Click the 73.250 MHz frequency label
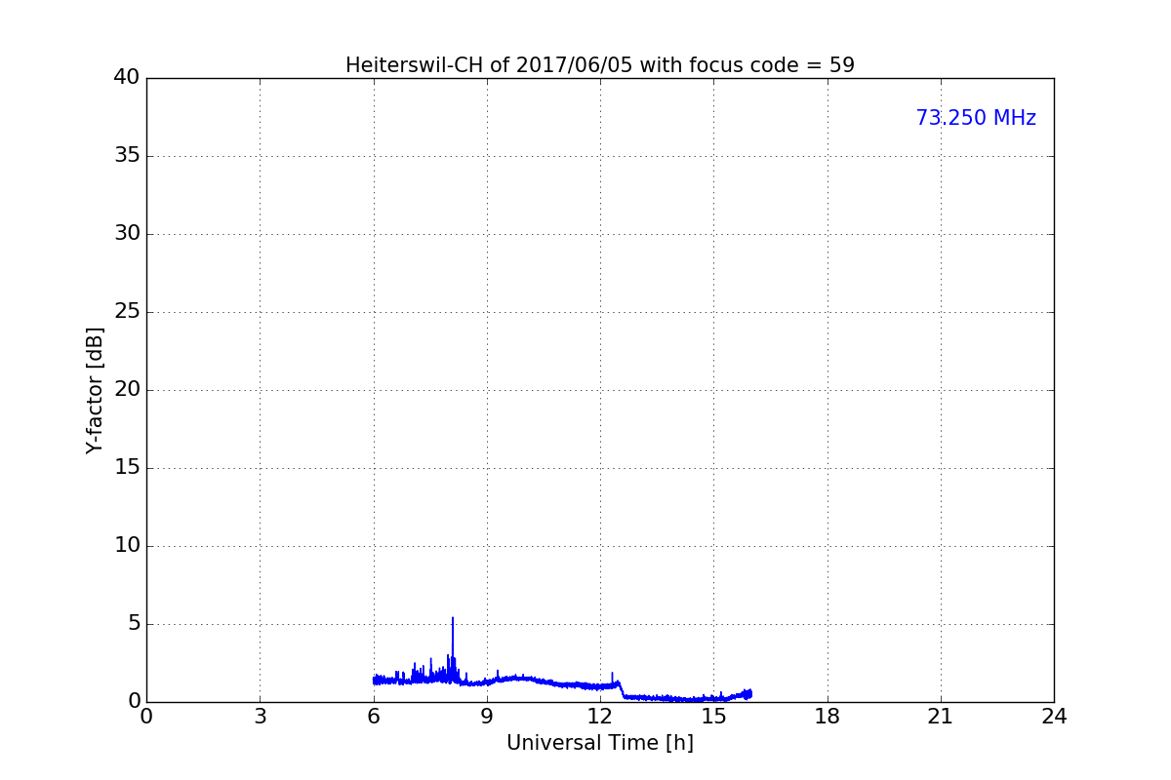Screen dimensions: 1171x780 976,118
